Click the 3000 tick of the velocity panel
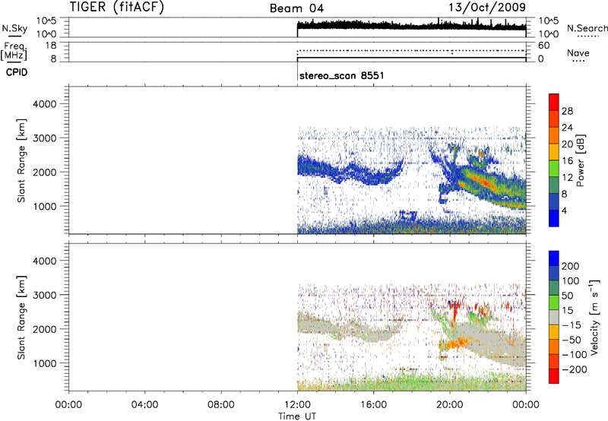The height and width of the screenshot is (421, 608). (x=45, y=295)
